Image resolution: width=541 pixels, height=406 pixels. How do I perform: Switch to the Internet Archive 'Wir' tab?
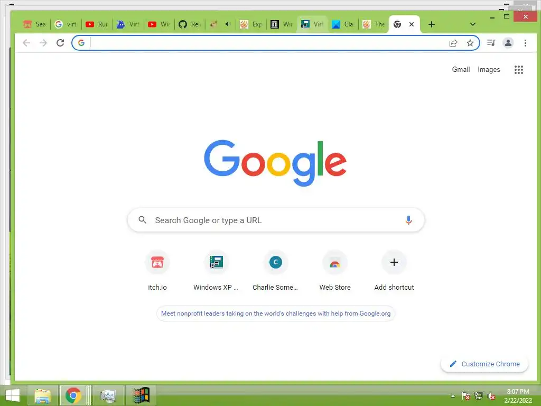(x=282, y=24)
